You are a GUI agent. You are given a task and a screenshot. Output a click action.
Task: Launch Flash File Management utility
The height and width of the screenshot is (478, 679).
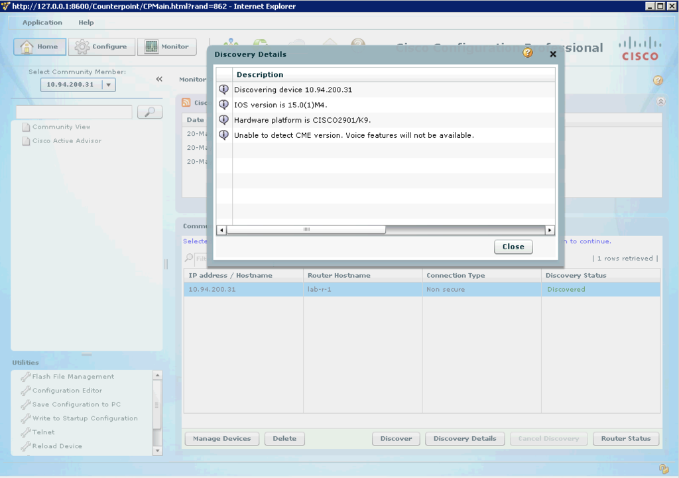[x=73, y=377]
